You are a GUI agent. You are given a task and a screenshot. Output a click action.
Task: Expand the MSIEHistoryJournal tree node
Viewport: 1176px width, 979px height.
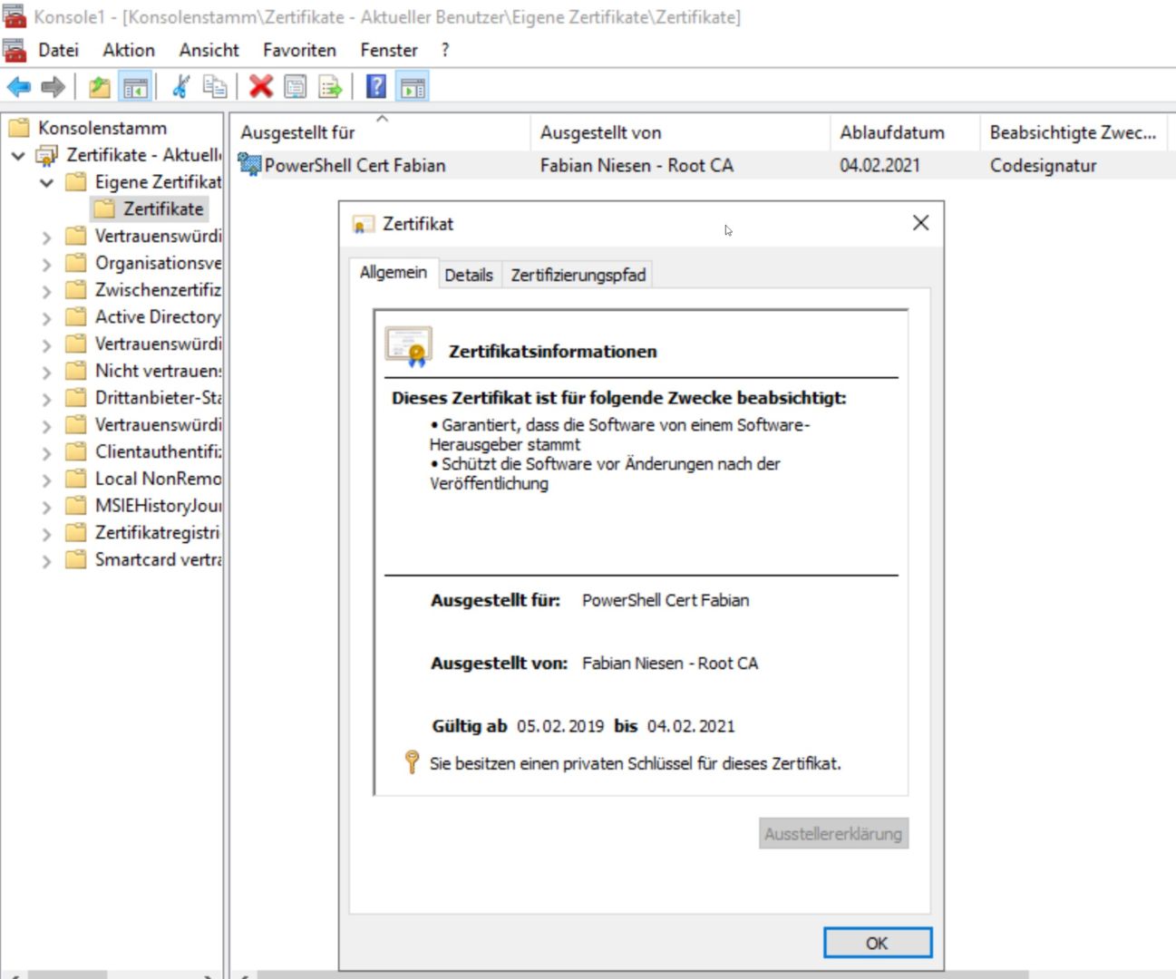(x=47, y=507)
